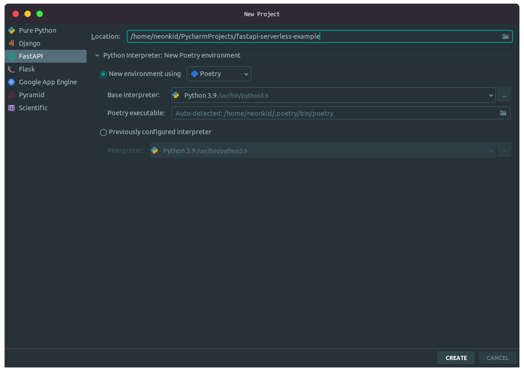524x372 pixels.
Task: Choose Previously configured interpreter option
Action: (103, 132)
